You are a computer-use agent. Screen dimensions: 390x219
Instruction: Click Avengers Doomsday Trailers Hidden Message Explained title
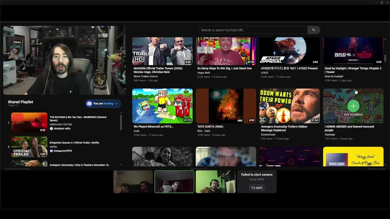[x=284, y=128]
